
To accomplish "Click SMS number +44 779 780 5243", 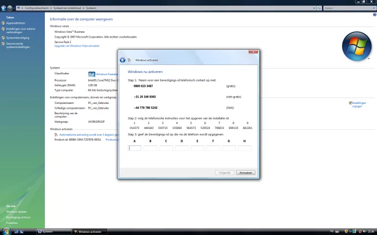I will pos(145,108).
